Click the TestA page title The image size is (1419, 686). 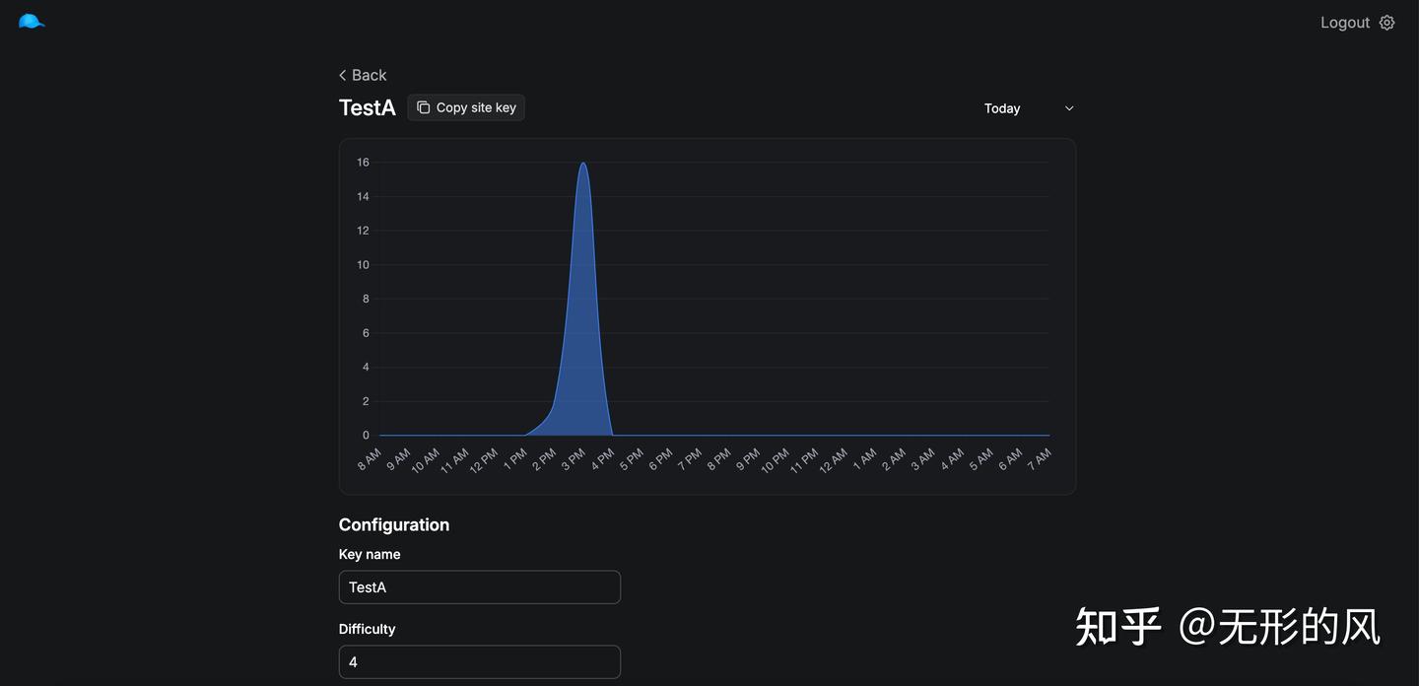click(x=368, y=107)
